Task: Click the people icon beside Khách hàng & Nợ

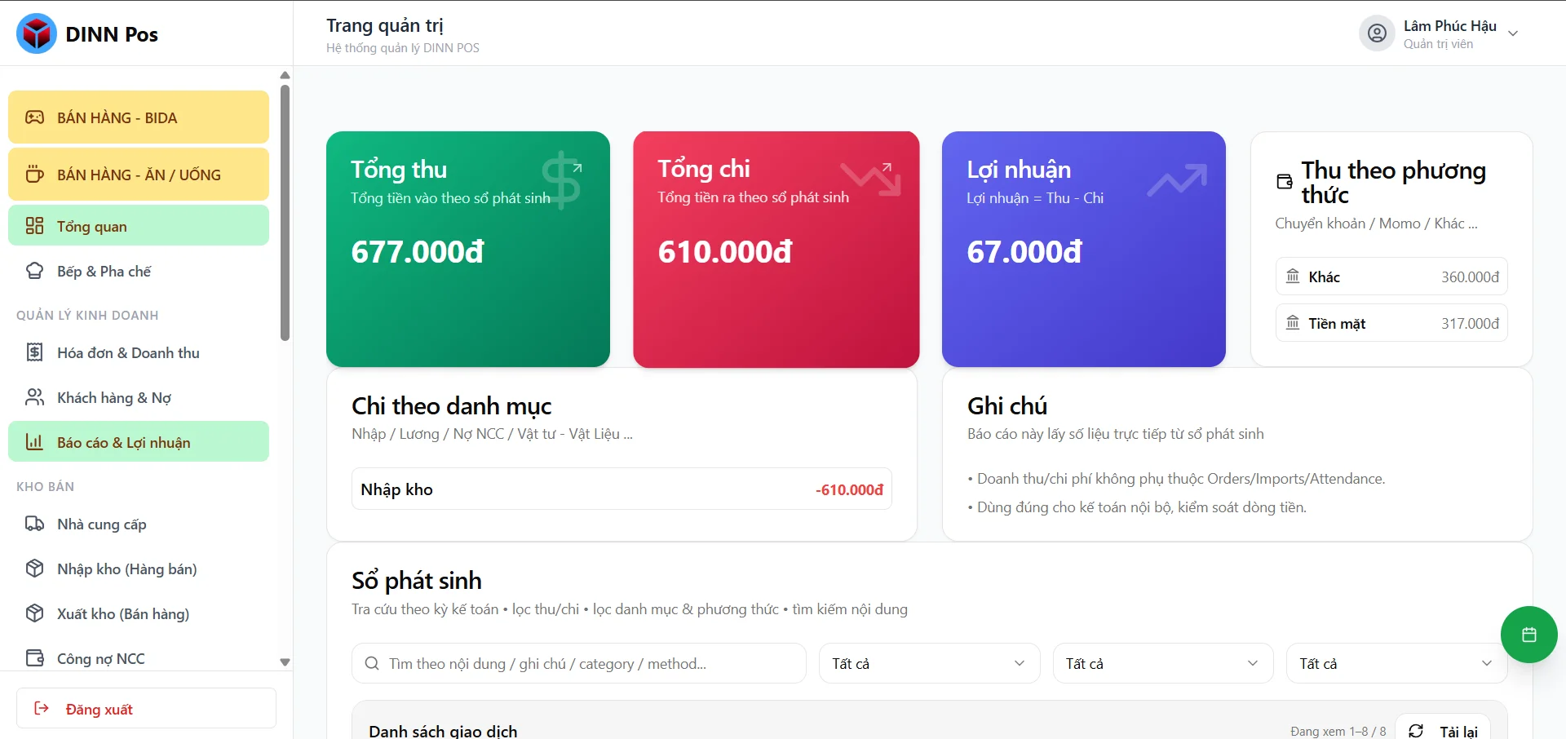Action: [34, 397]
